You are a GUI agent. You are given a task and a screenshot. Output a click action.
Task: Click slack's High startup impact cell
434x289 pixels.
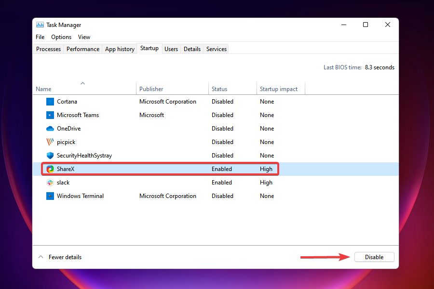(266, 183)
